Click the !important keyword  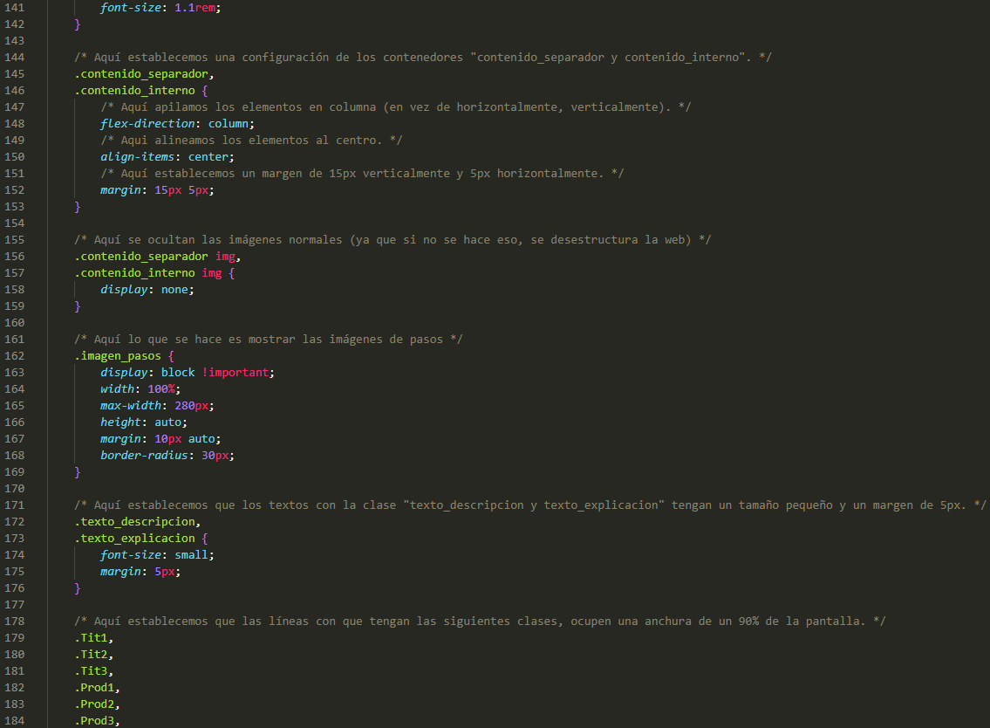(235, 372)
